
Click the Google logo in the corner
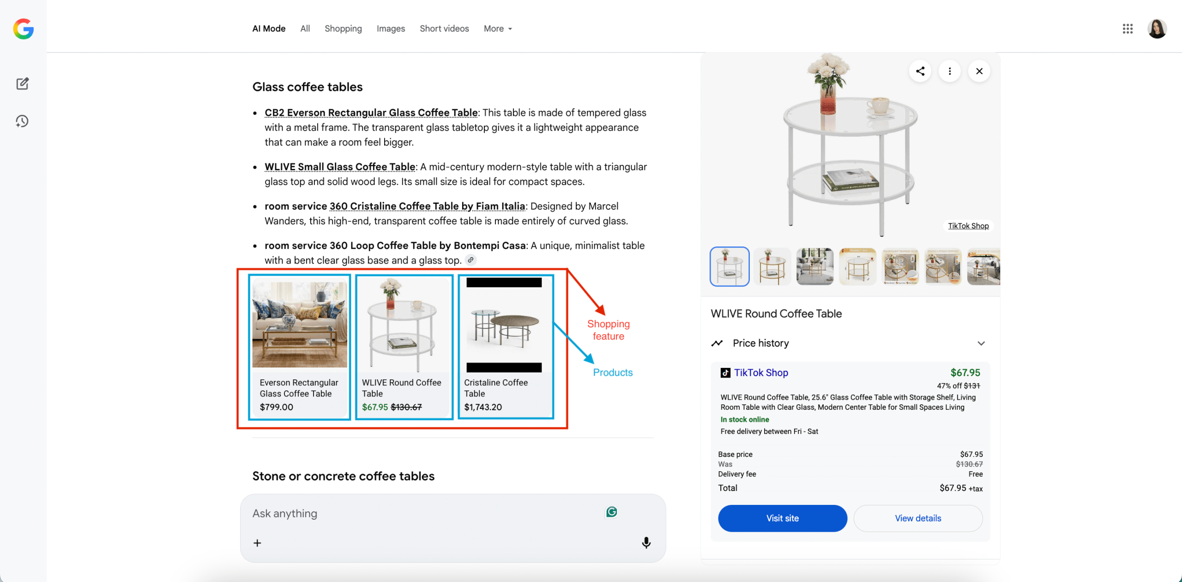23,29
